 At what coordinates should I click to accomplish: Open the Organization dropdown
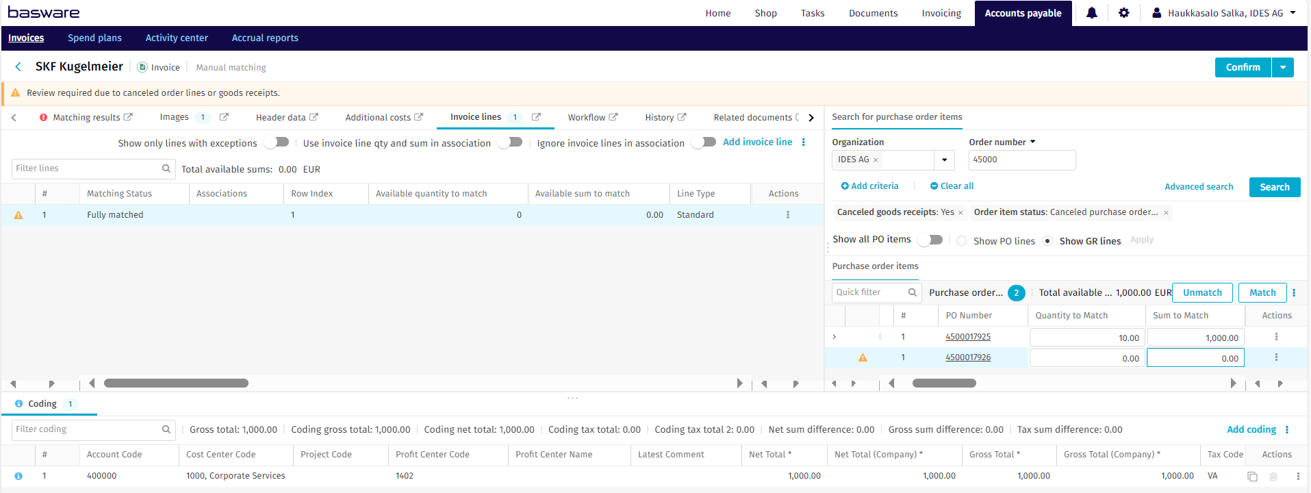tap(945, 160)
